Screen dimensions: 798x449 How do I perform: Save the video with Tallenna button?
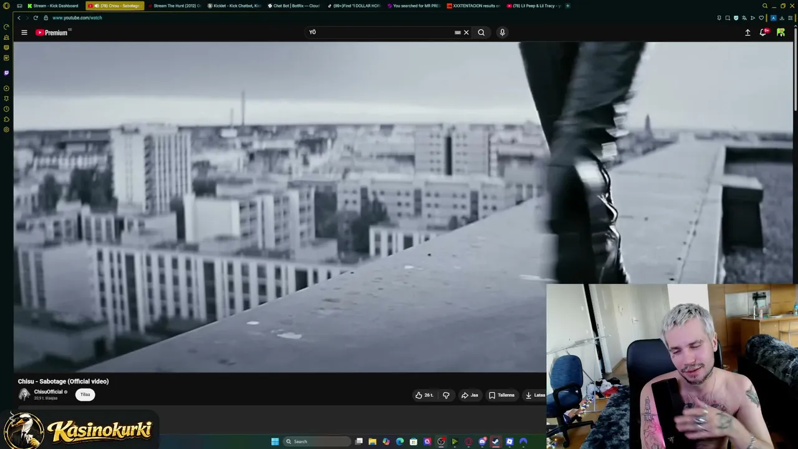(502, 395)
